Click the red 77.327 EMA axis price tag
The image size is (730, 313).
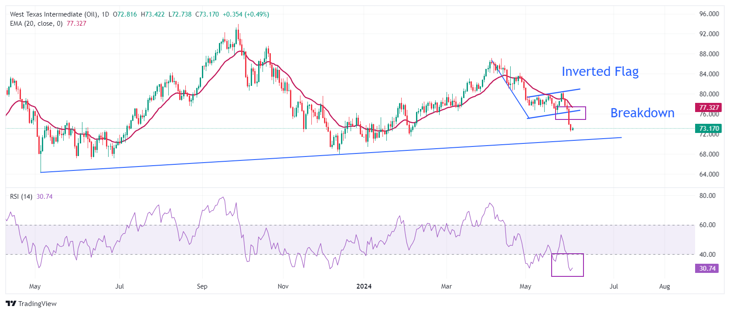[709, 108]
